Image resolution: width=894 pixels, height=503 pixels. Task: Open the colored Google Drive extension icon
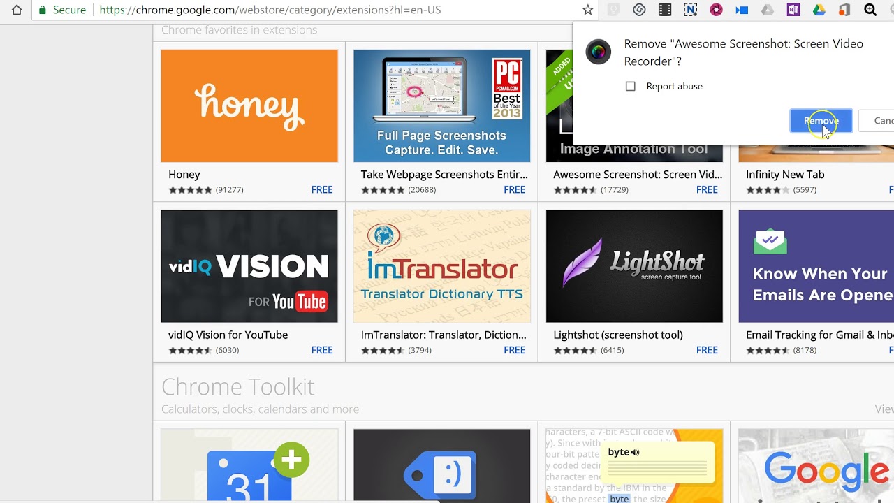(x=819, y=10)
